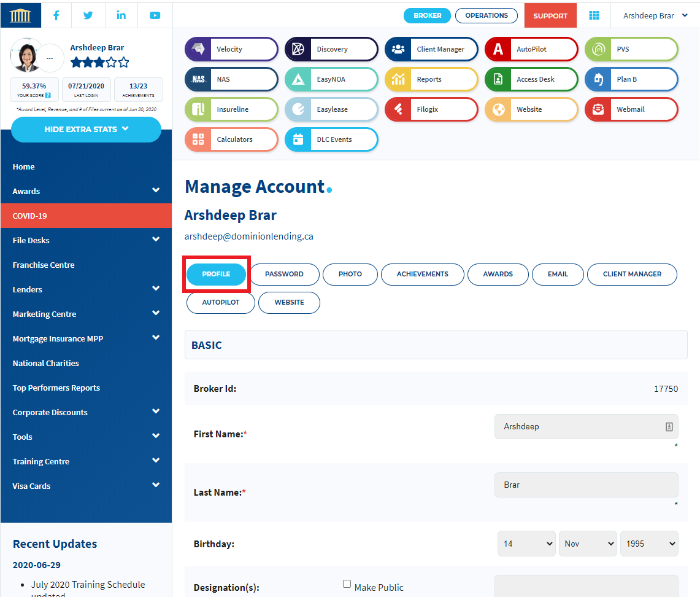This screenshot has width=700, height=597.
Task: Open the apps grid icon near Support
Action: point(594,15)
